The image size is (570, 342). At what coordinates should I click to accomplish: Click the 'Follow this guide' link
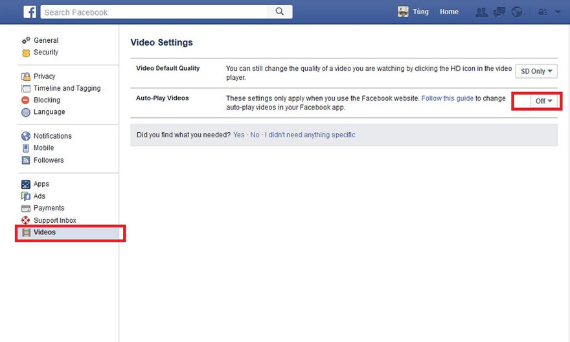(x=447, y=98)
